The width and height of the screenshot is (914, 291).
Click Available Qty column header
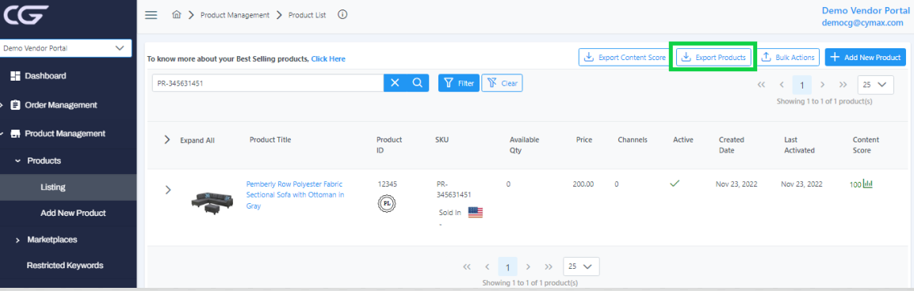(524, 145)
